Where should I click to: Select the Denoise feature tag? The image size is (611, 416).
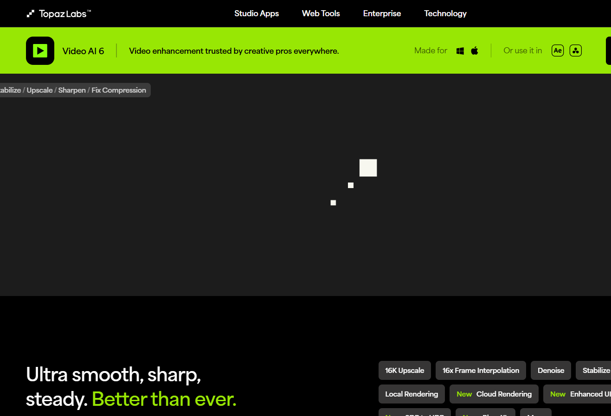[x=551, y=370]
